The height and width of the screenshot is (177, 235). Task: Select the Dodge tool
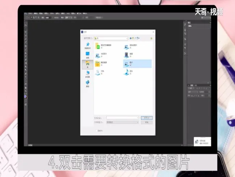tap(26, 70)
